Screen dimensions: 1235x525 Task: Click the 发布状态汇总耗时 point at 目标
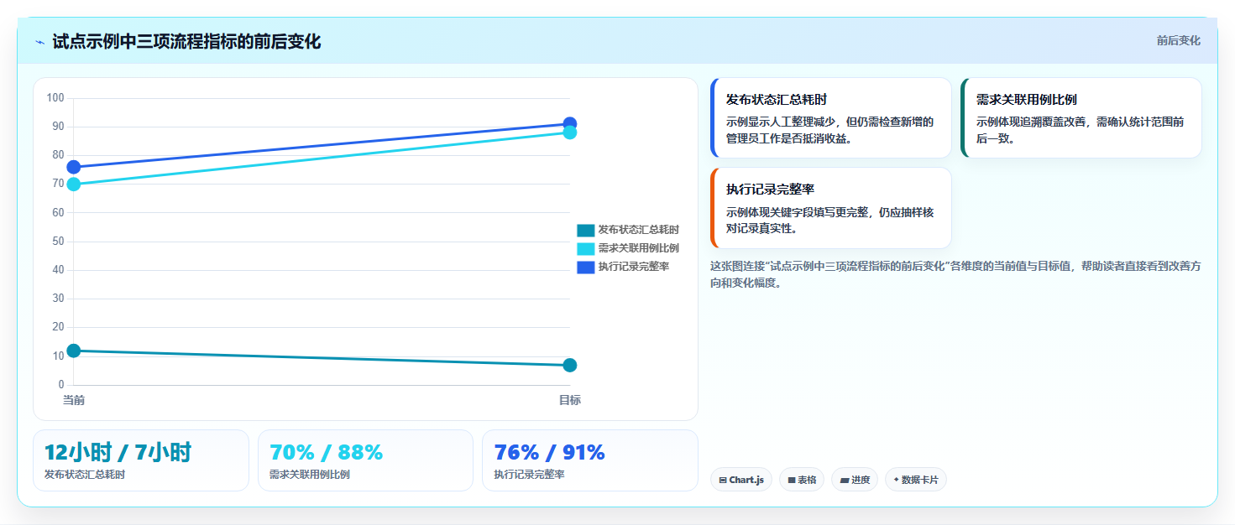570,365
